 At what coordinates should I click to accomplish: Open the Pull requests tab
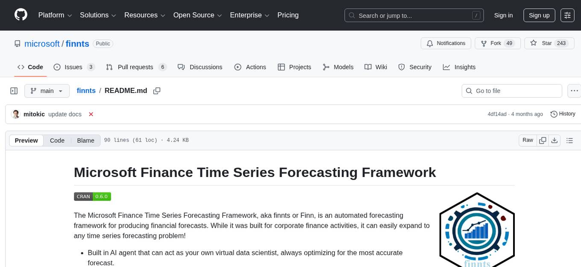[136, 67]
